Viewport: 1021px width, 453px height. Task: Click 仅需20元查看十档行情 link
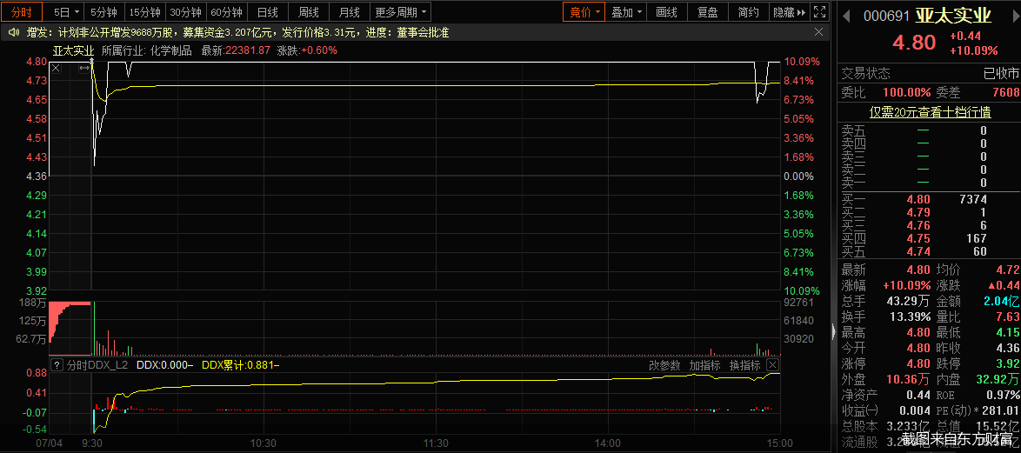point(929,112)
